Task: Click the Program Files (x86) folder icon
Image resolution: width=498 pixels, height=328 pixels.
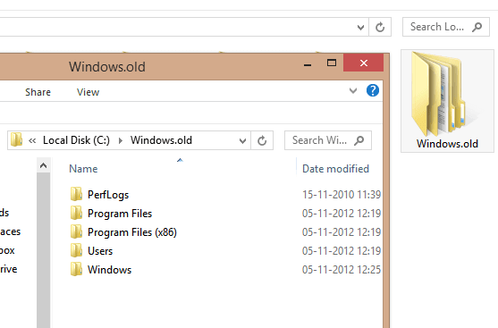Action: click(76, 231)
